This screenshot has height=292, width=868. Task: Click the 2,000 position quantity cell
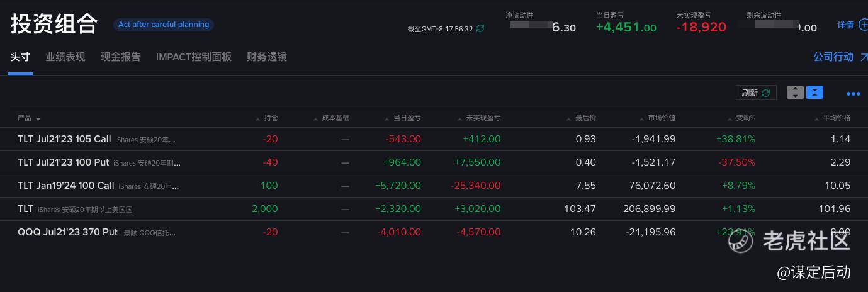coord(264,209)
